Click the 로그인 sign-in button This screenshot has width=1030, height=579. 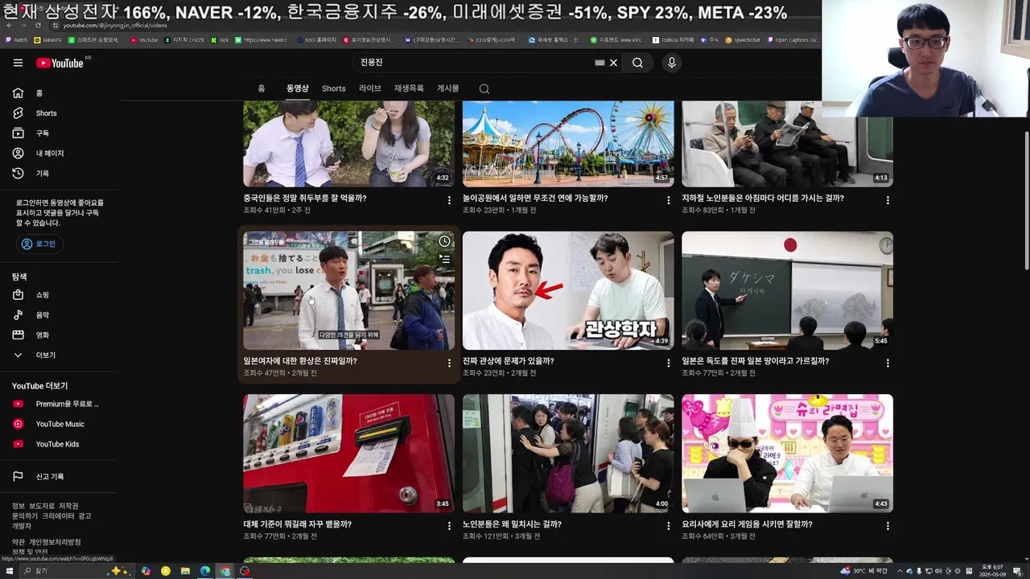pos(39,244)
